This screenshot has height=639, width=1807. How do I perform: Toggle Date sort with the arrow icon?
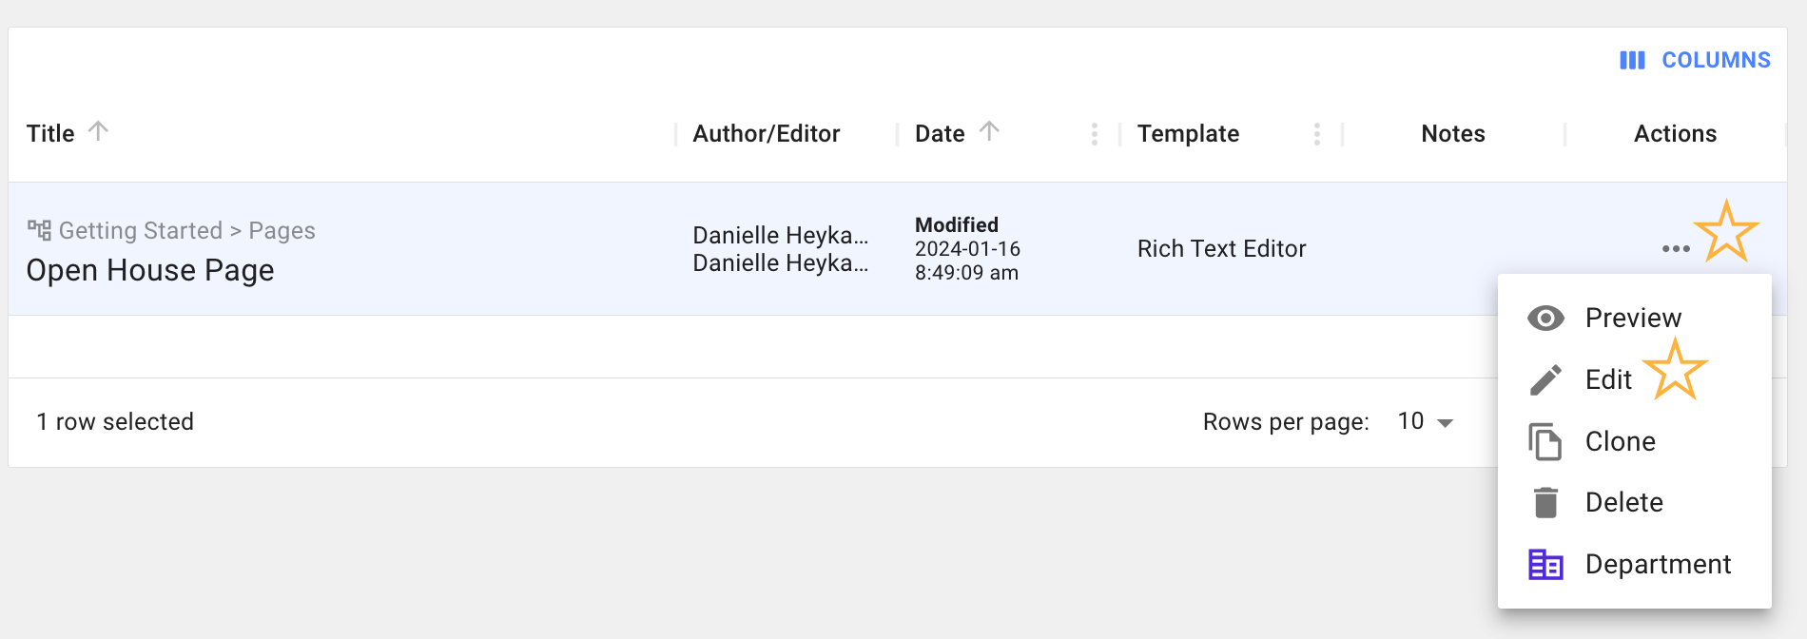point(989,131)
